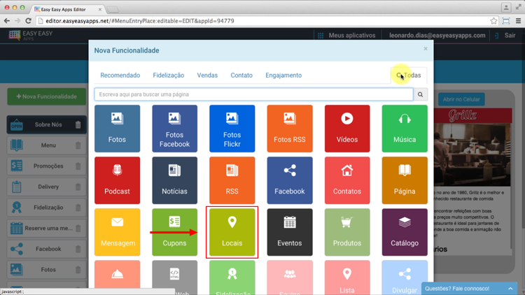Select the Catálogo feature tile
Screen dimensions: 525x295
404,231
